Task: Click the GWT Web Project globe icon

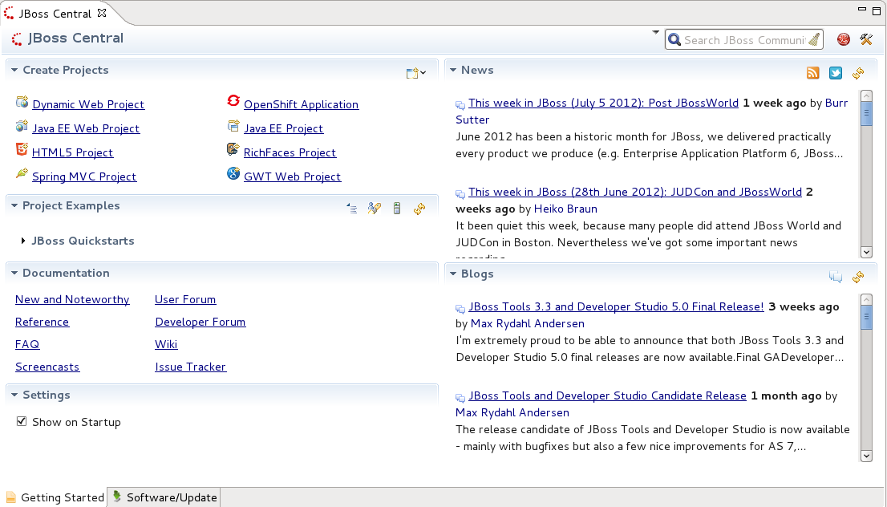Action: [233, 173]
